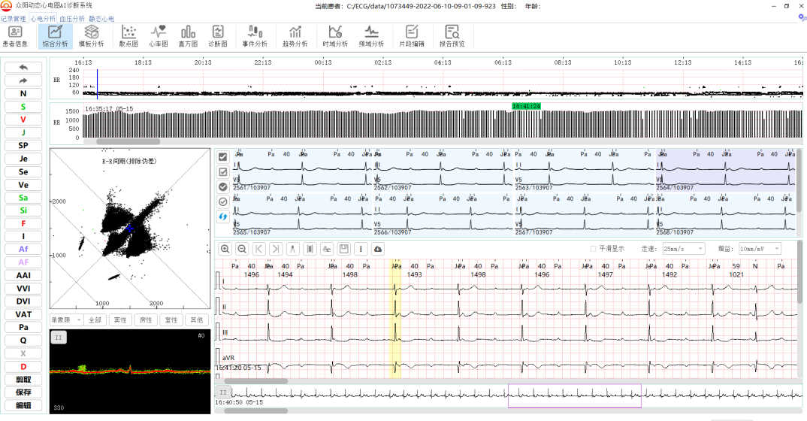Open the 走速 25mm/s dropdown
The height and width of the screenshot is (421, 807).
pos(684,249)
